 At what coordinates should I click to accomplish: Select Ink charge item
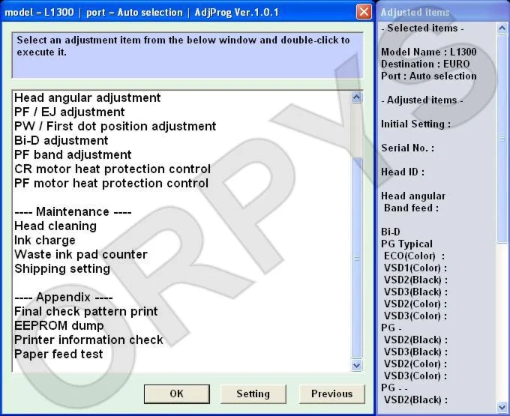pos(45,240)
